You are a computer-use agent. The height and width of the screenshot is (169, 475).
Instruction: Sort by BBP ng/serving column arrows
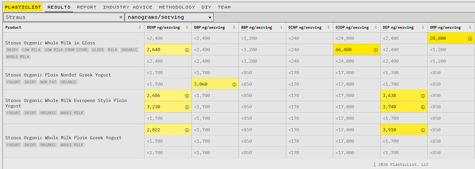pos(281,28)
